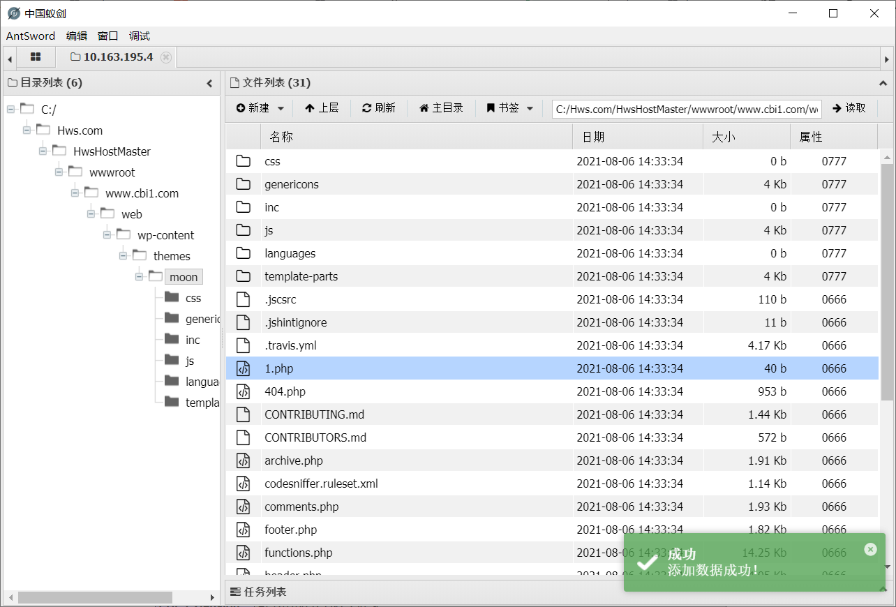The image size is (896, 607).
Task: Click the comments.php code file icon
Action: coord(243,507)
